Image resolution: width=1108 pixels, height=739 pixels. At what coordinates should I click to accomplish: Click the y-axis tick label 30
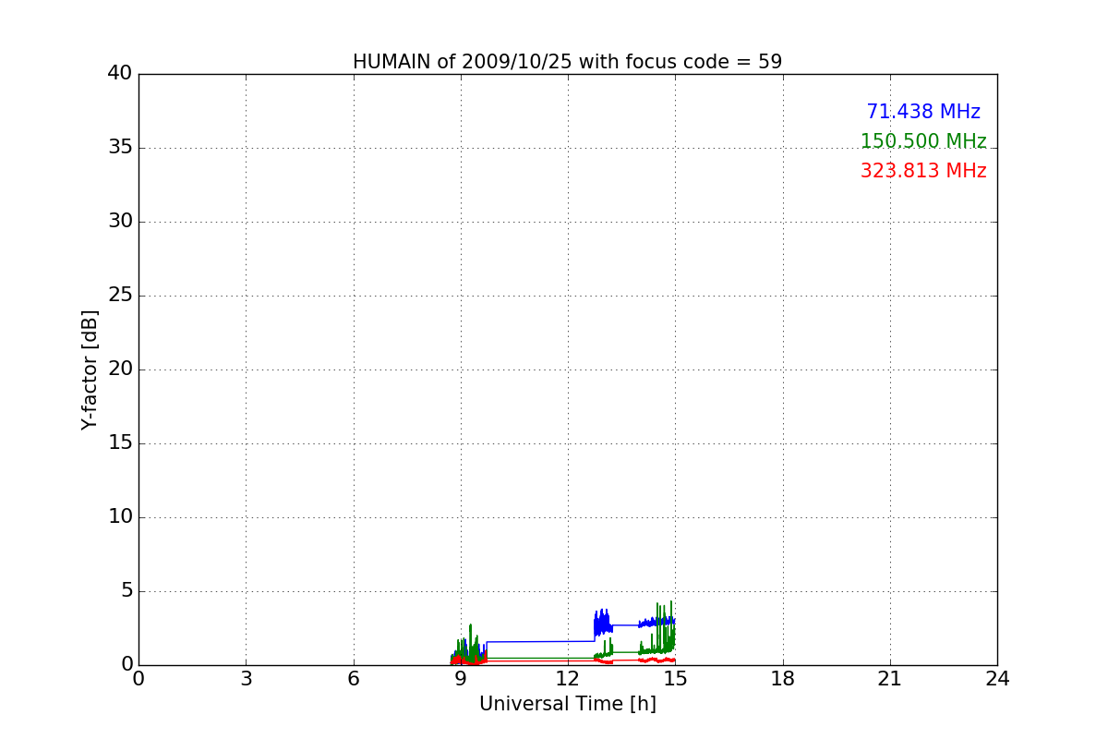120,222
